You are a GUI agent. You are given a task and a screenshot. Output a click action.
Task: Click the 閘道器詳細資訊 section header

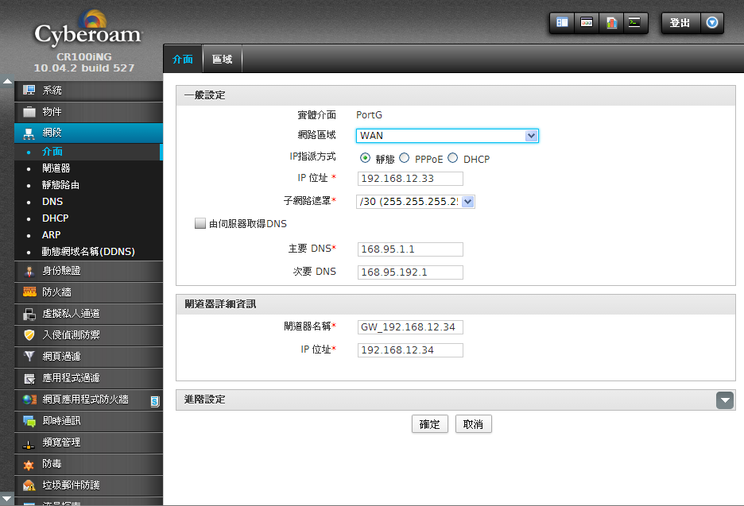point(455,304)
